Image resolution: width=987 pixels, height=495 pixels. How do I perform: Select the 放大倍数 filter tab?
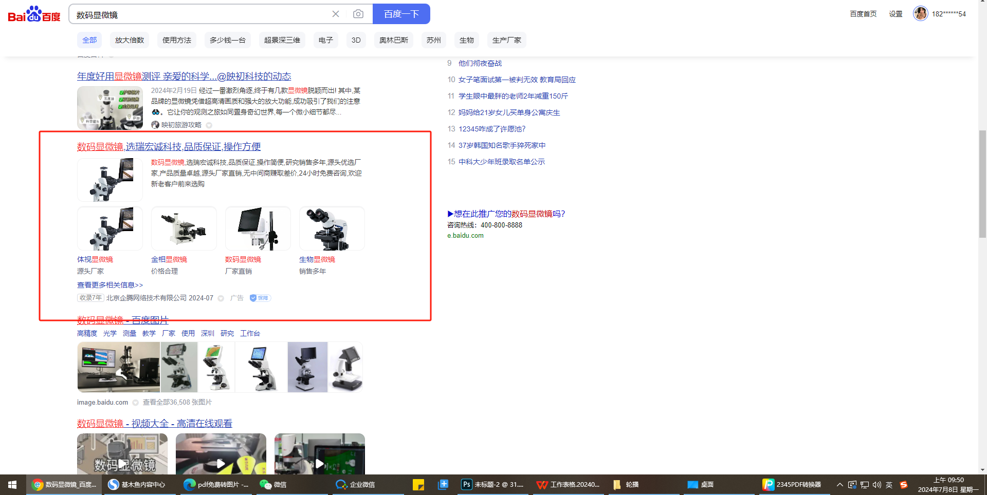click(130, 40)
